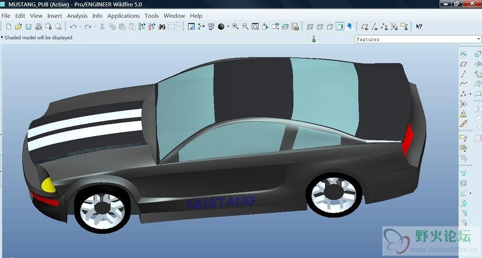This screenshot has height=258, width=482.
Task: Open an existing file via the folder icon
Action: click(x=18, y=27)
